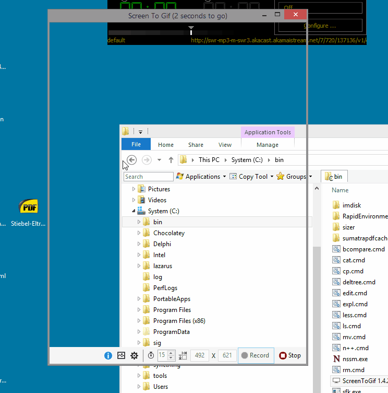Open the Manage ribbon tab
The image size is (388, 393).
click(268, 145)
